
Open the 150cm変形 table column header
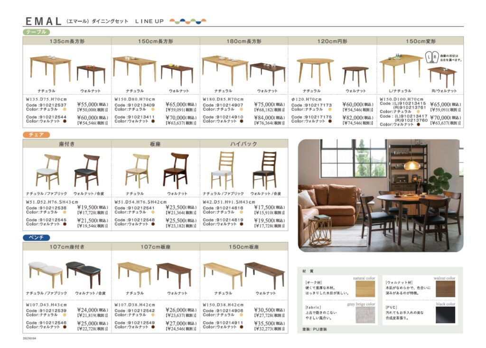pyautogui.click(x=421, y=41)
